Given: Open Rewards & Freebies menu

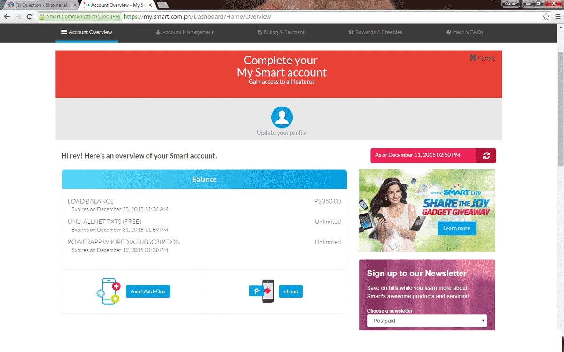Looking at the screenshot, I should 375,32.
